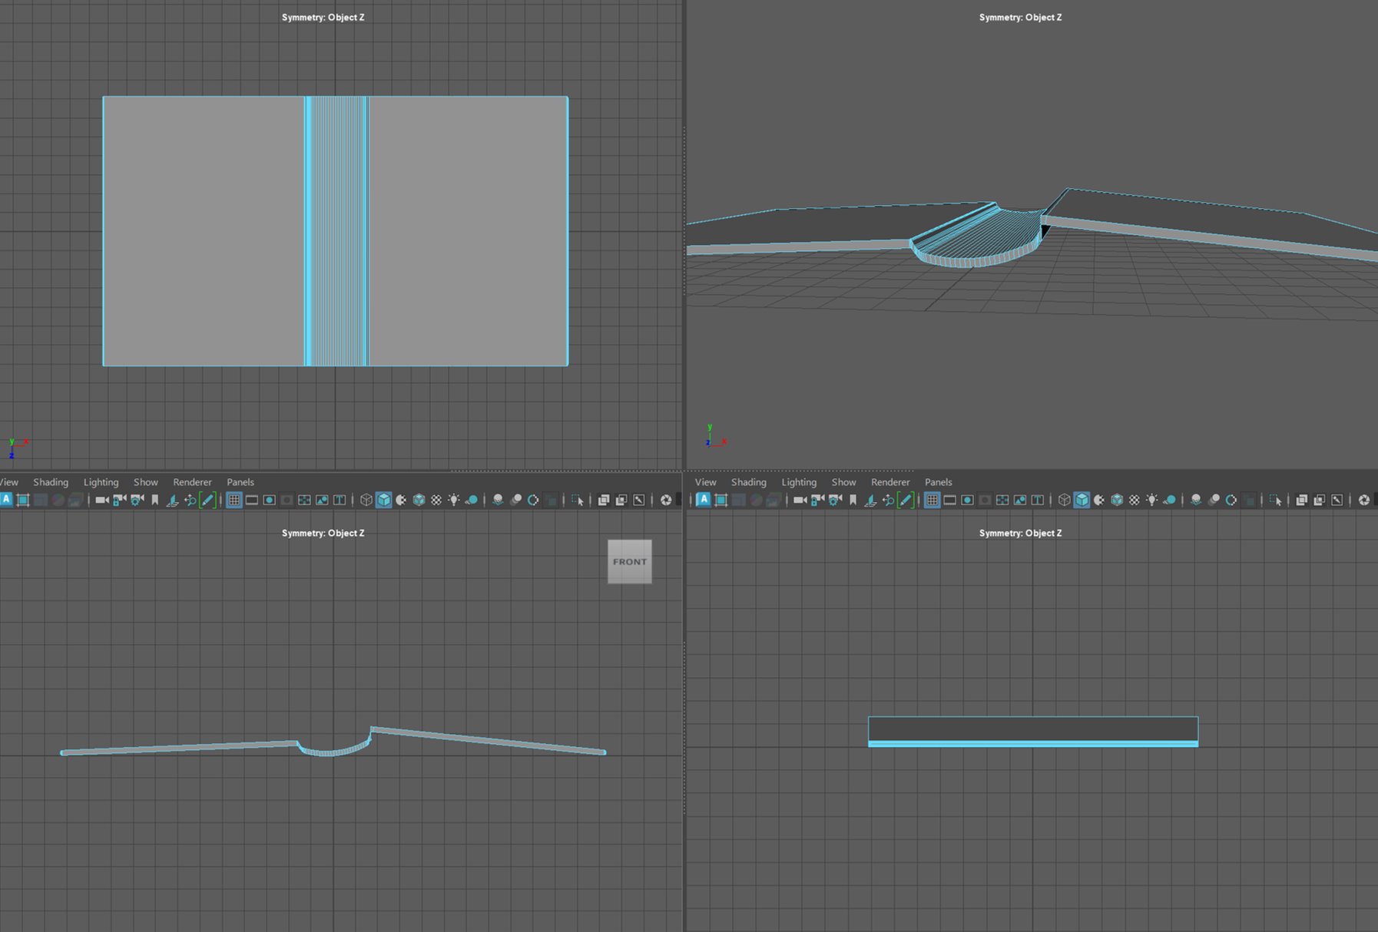Click Camera Attributes icon in side panel toolbar
Screen dimensions: 1378x932
pyautogui.click(x=835, y=500)
